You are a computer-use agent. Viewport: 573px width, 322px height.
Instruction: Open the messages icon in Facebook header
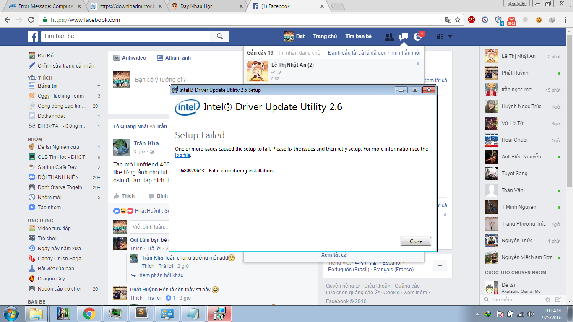404,37
